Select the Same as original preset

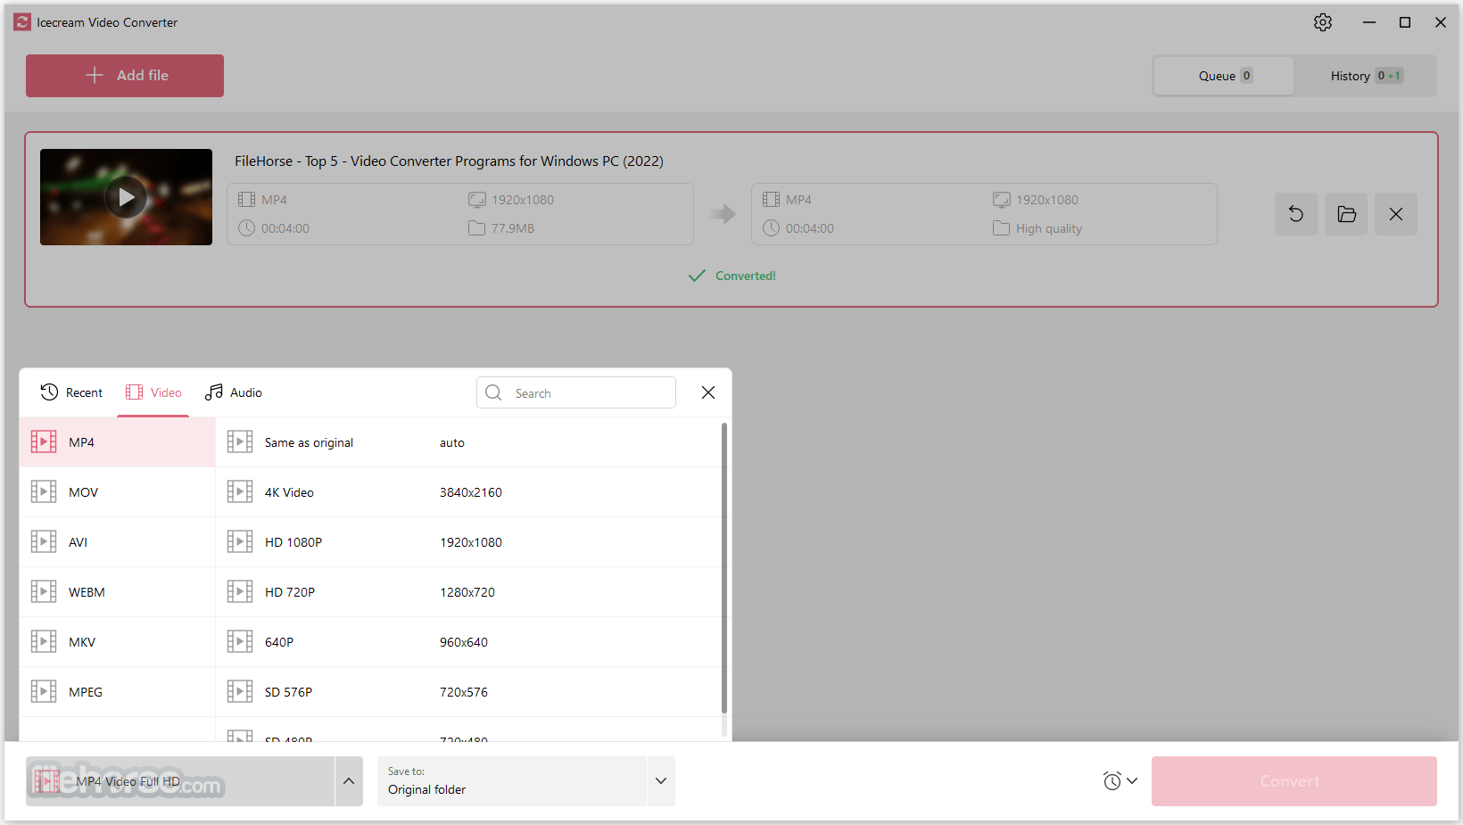(468, 442)
